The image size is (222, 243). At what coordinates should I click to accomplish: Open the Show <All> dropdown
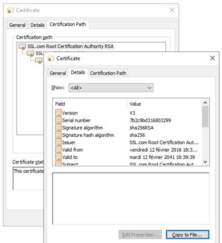111,88
